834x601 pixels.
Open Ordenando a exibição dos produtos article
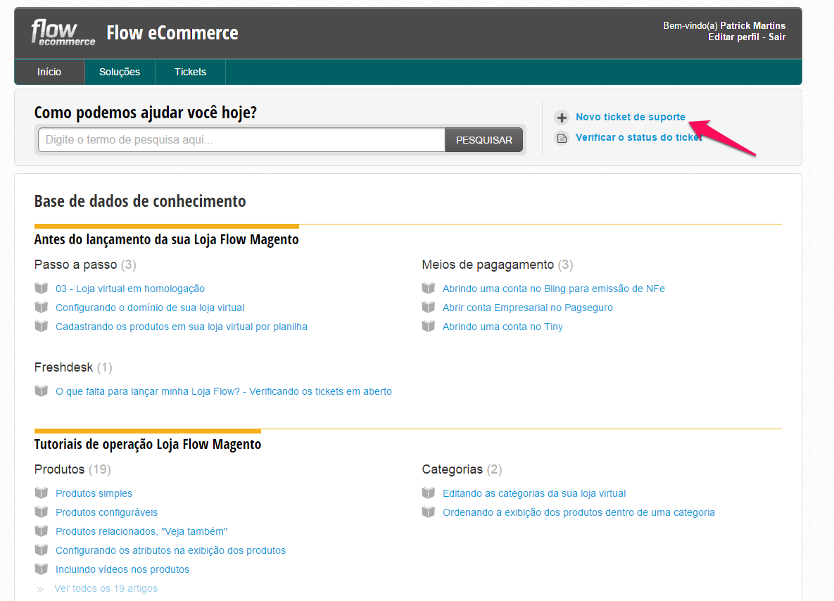coord(579,513)
